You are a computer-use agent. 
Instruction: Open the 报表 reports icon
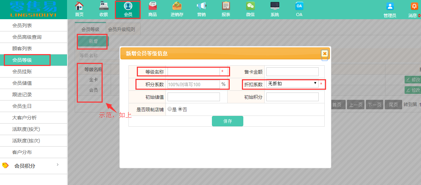tap(226, 7)
